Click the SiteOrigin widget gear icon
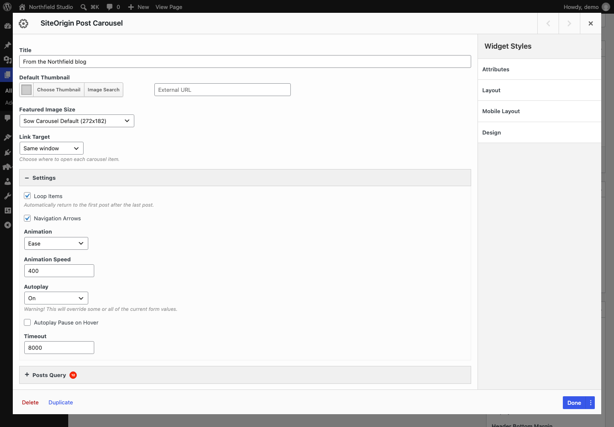Image resolution: width=614 pixels, height=427 pixels. 23,23
